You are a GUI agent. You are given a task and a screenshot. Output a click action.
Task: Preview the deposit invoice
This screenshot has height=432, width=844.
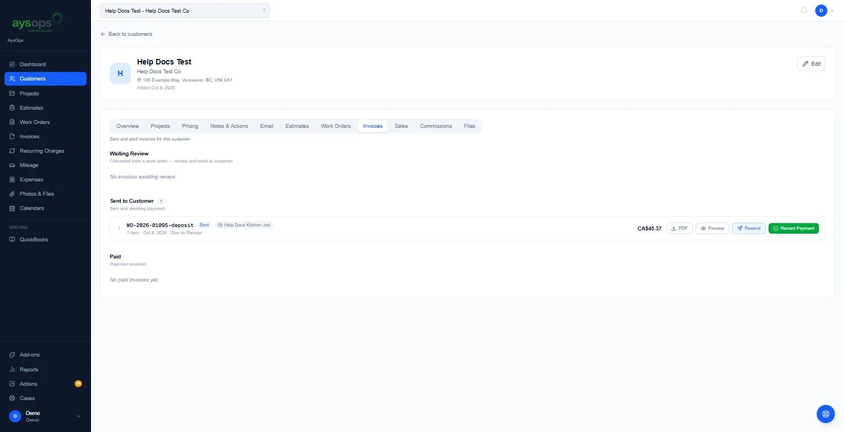pos(712,228)
